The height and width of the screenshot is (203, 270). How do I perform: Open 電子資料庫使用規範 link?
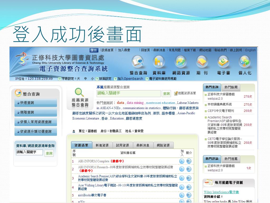click(x=163, y=79)
